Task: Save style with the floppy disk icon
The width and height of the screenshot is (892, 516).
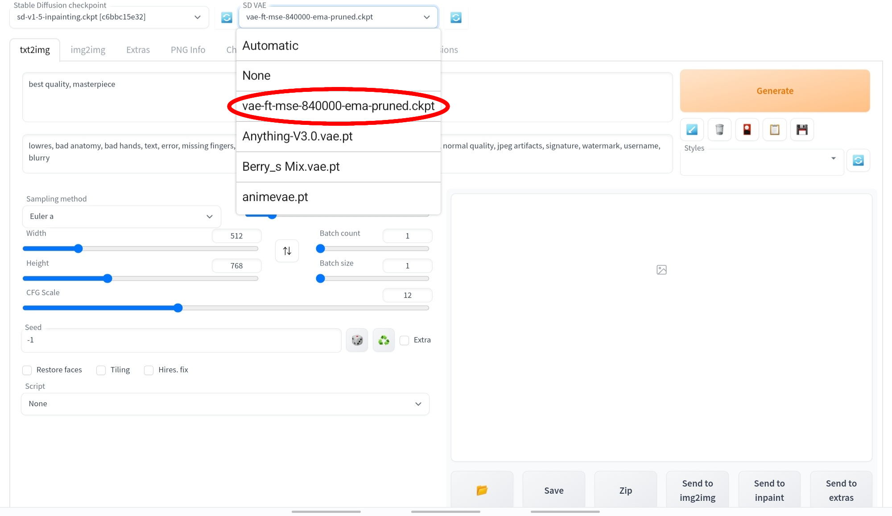Action: pos(802,130)
